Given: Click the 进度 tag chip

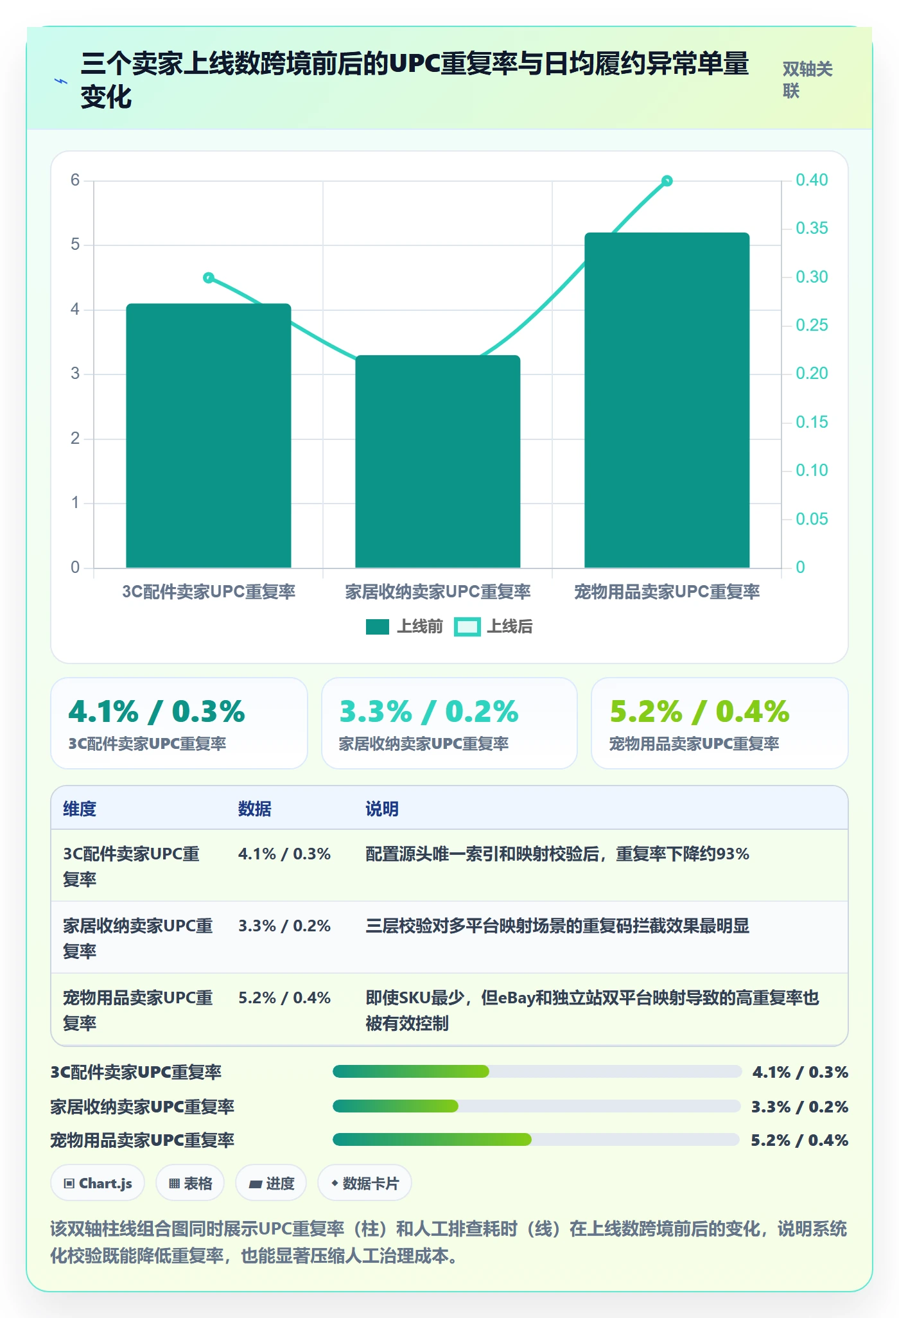Looking at the screenshot, I should pyautogui.click(x=271, y=1182).
